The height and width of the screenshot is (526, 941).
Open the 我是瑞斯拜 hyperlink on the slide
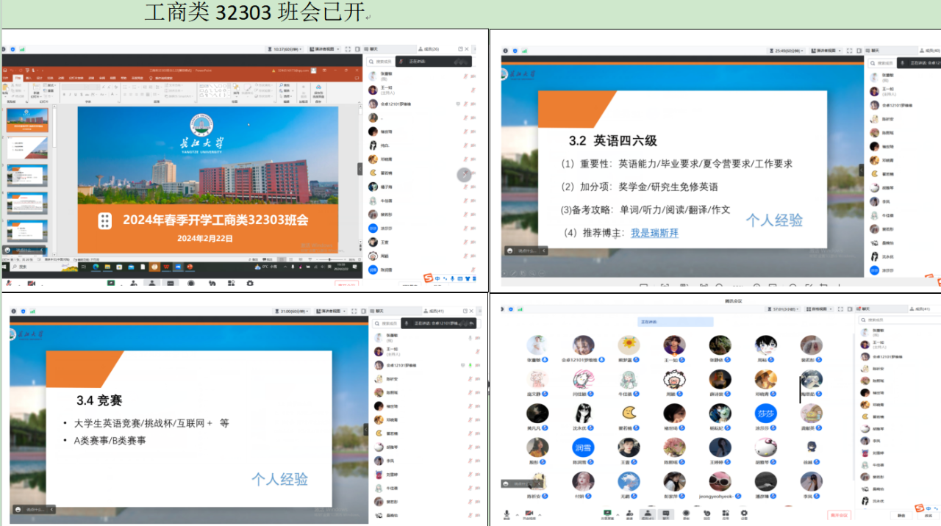tap(654, 233)
